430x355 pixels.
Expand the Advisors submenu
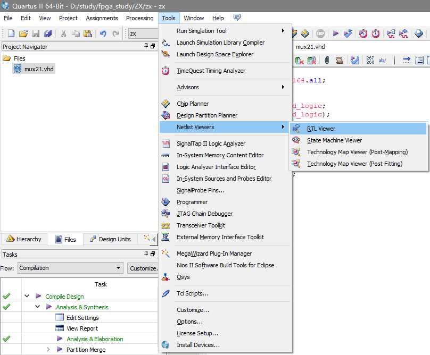225,87
